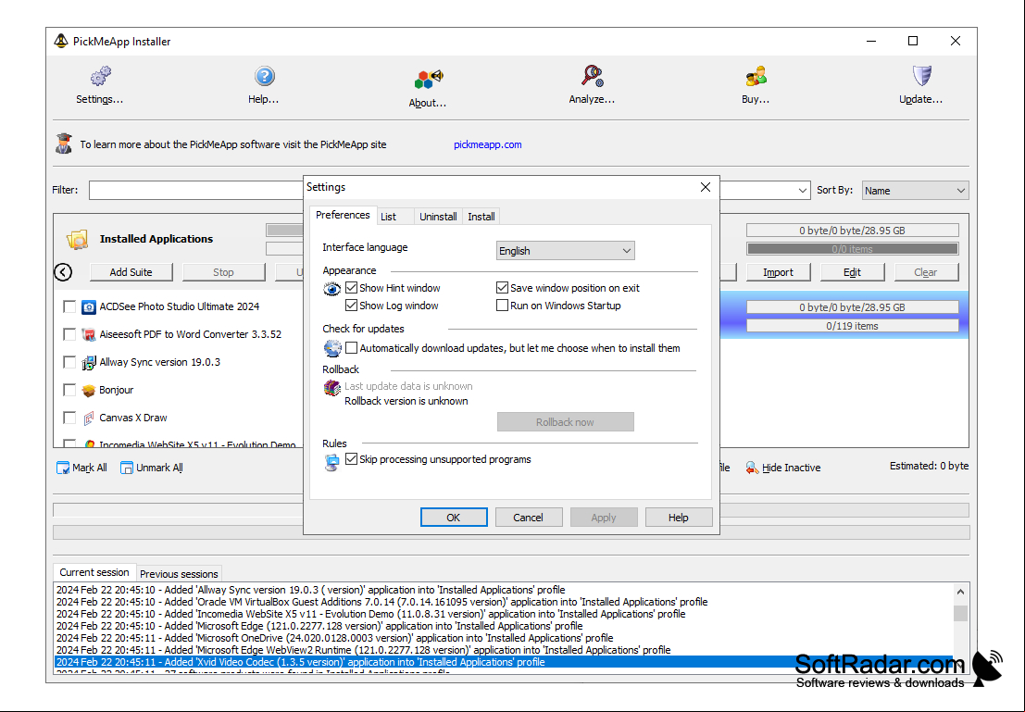Click the ACDSee Photo Studio app icon

coord(88,306)
